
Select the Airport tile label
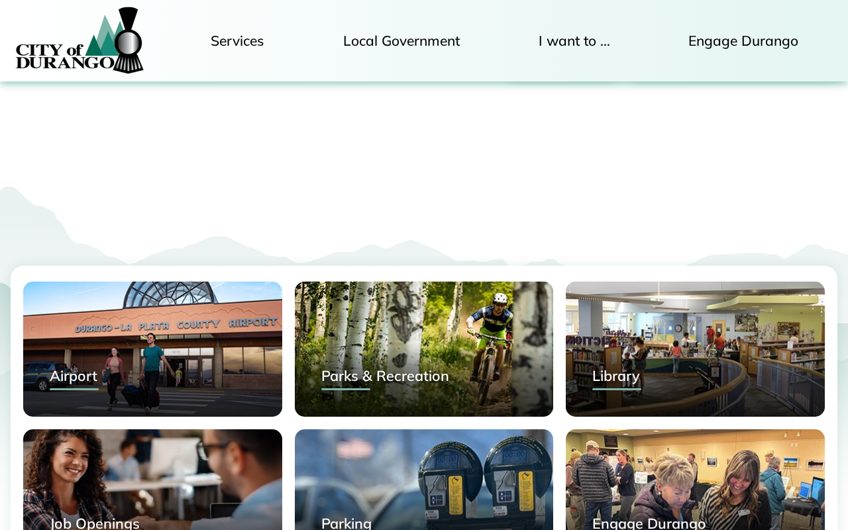pos(74,376)
